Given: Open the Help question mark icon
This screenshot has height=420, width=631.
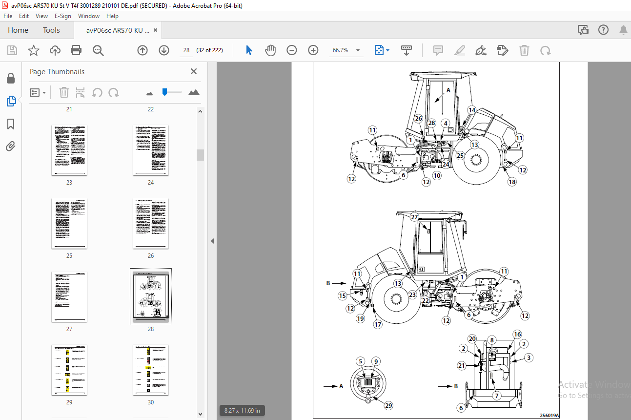Looking at the screenshot, I should (603, 30).
